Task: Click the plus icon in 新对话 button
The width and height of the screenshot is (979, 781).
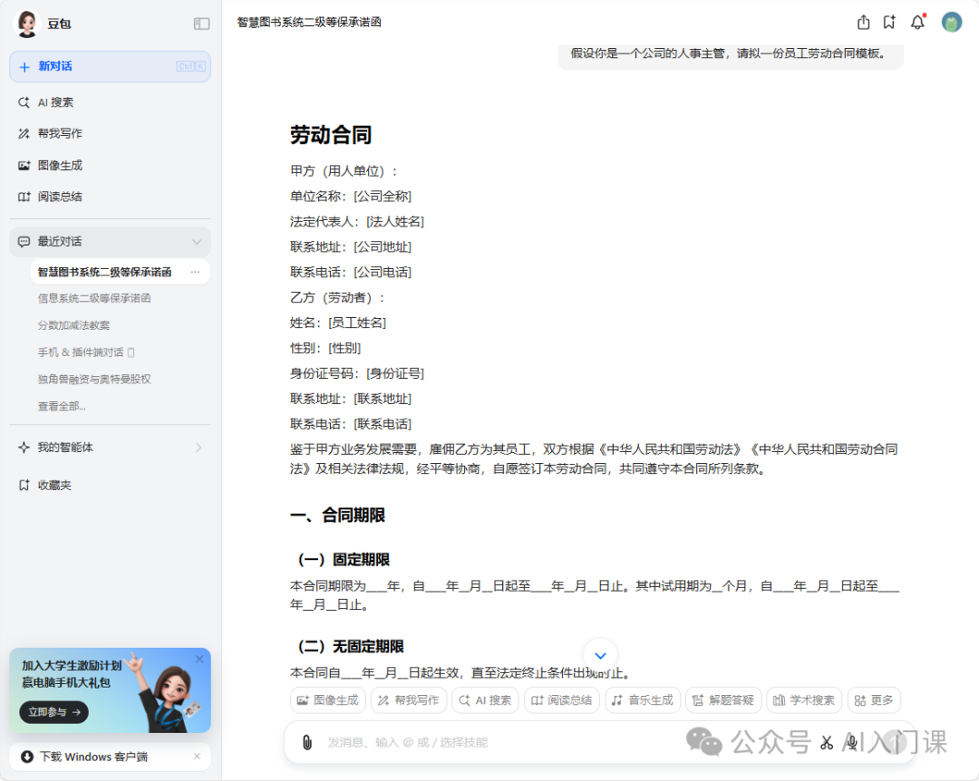Action: [x=24, y=67]
